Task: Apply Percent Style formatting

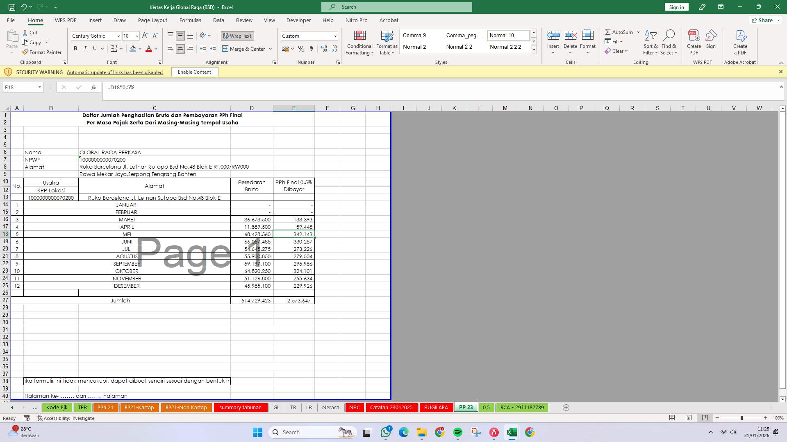Action: pos(301,49)
